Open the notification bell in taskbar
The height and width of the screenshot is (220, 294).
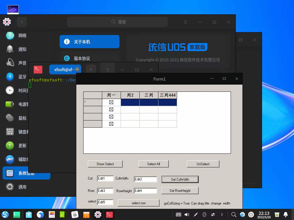(286, 215)
